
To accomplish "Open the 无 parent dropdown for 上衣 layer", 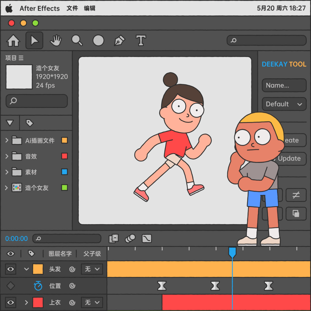I will [x=92, y=302].
